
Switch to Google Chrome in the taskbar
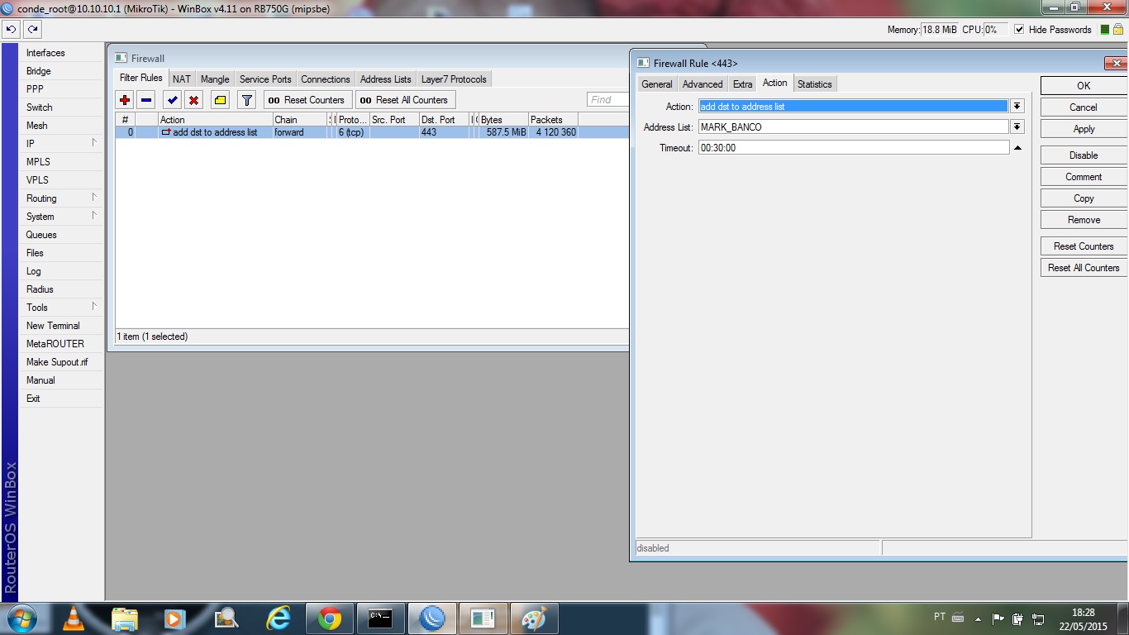330,618
